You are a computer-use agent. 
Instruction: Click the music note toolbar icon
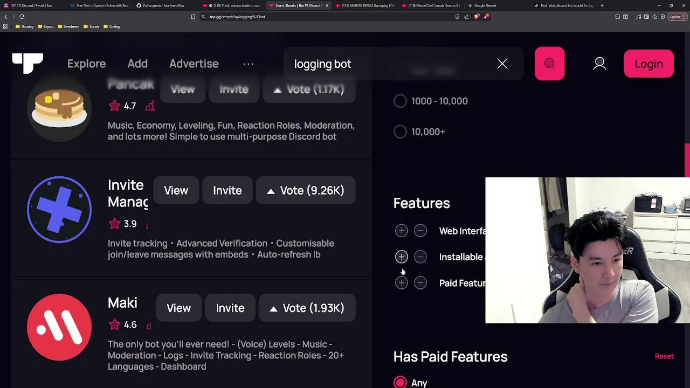[x=639, y=17]
